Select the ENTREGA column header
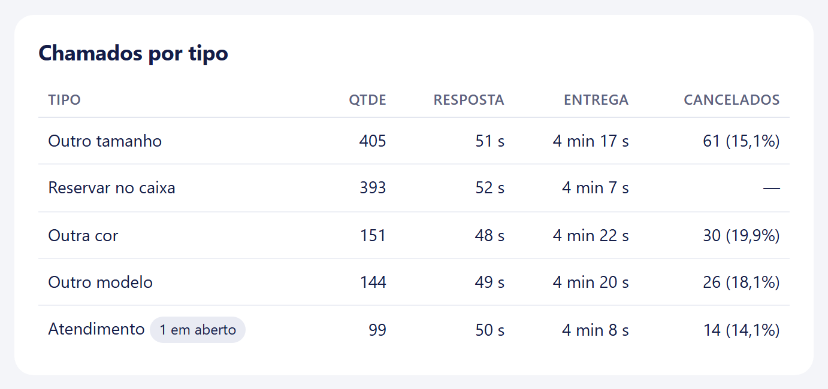The width and height of the screenshot is (828, 389). pyautogui.click(x=596, y=100)
